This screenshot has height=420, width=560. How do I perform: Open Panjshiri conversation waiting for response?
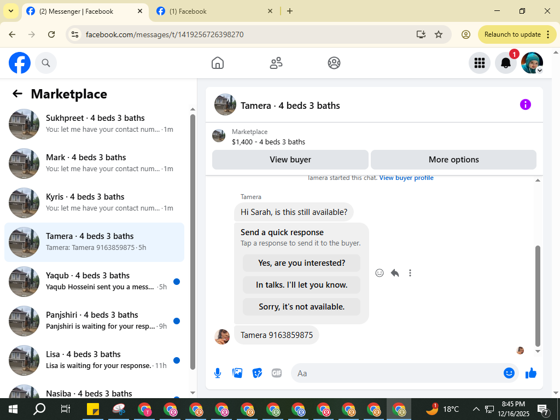(94, 320)
